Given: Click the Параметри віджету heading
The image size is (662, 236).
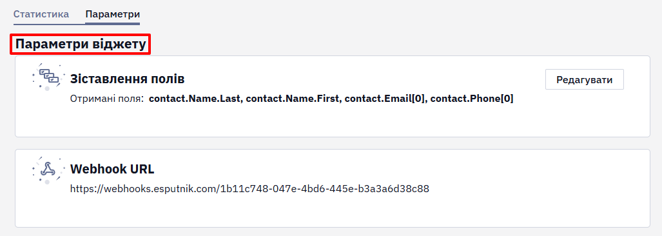Looking at the screenshot, I should coord(81,44).
